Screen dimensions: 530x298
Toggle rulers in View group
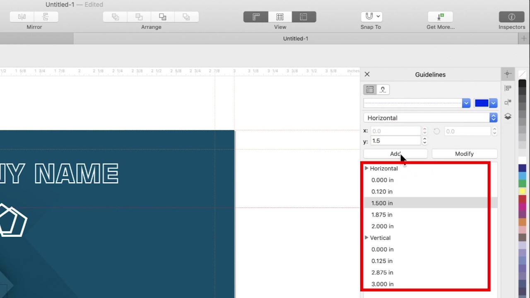click(256, 17)
